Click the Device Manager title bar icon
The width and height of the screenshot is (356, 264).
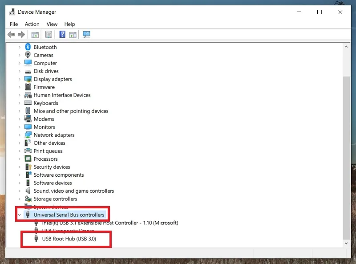click(12, 12)
